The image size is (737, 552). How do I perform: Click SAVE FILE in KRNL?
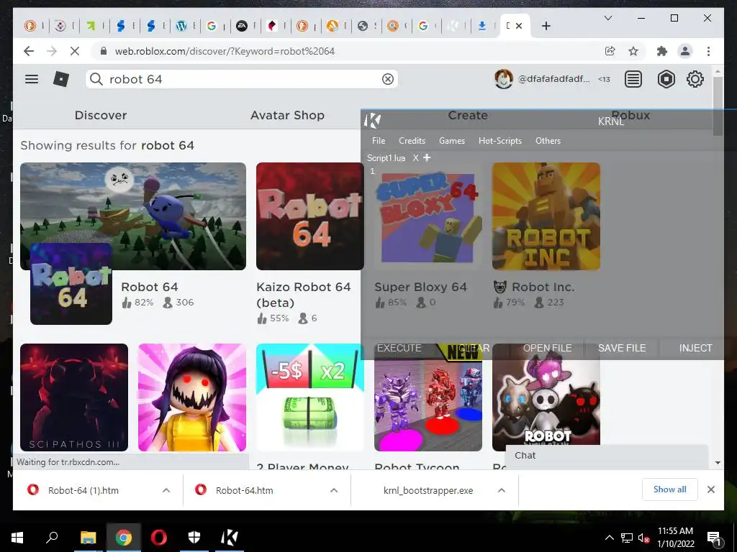(x=622, y=348)
